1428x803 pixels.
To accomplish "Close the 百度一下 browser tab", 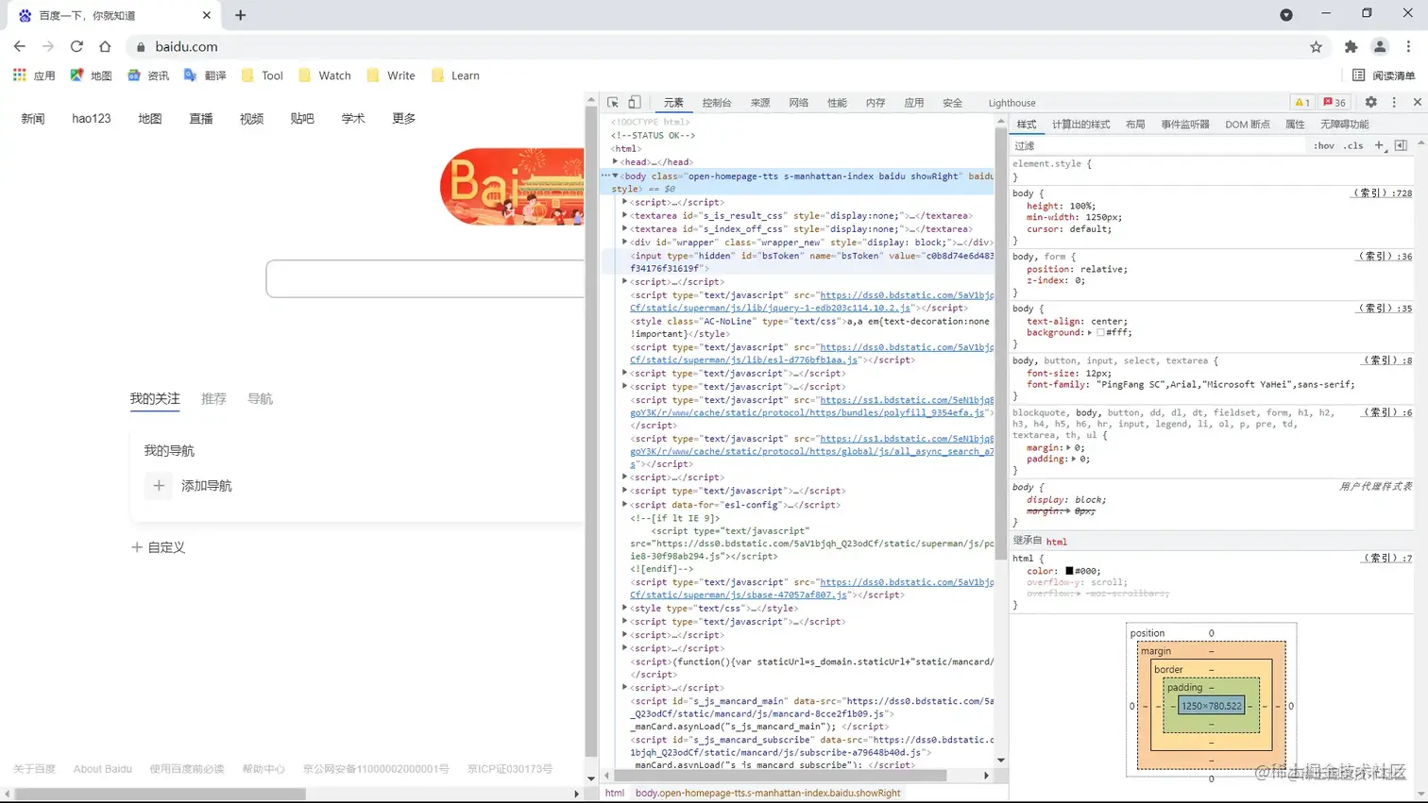I will tap(207, 15).
